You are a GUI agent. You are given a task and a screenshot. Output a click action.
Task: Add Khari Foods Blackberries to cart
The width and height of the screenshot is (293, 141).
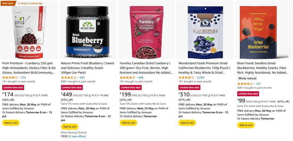(246, 125)
